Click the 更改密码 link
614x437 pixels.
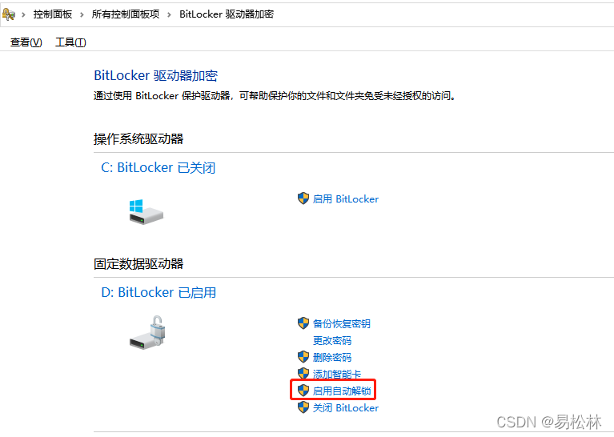(x=332, y=341)
